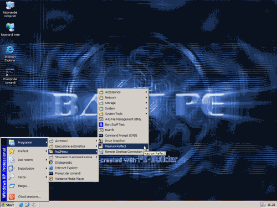Click the Impostazioni settings icon
Viewport: 277px width, 208px height.
coord(12,168)
